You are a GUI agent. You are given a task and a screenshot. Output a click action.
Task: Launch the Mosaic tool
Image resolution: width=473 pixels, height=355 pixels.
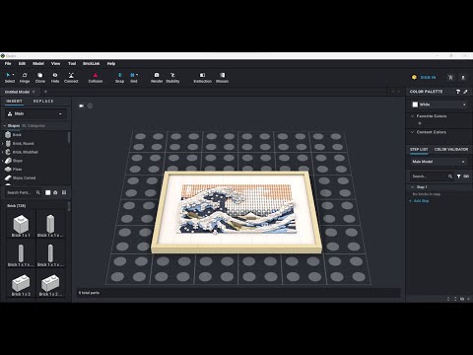(222, 78)
